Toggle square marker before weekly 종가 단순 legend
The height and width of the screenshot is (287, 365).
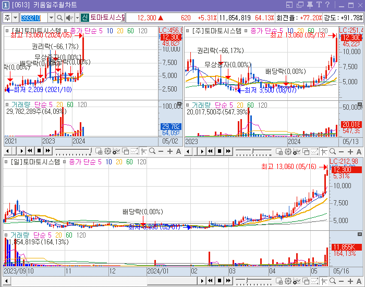(x=246, y=31)
